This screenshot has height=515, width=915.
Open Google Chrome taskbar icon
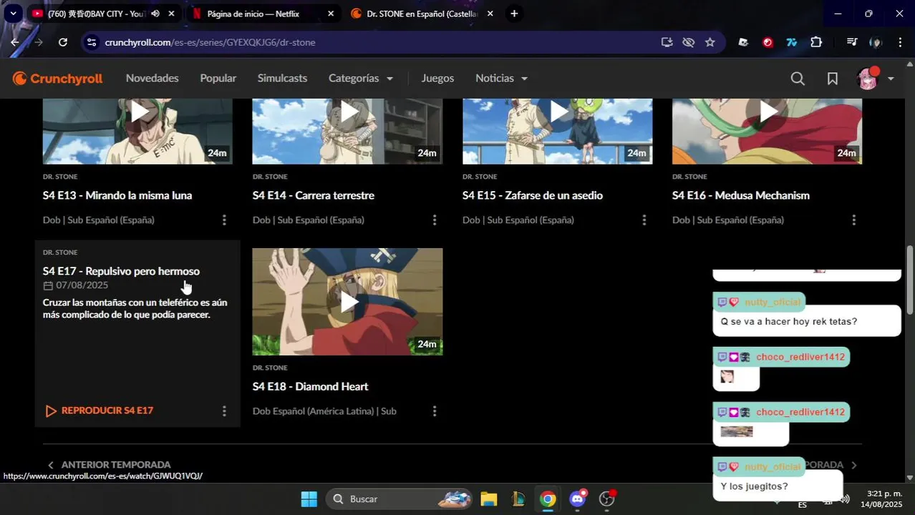click(548, 499)
